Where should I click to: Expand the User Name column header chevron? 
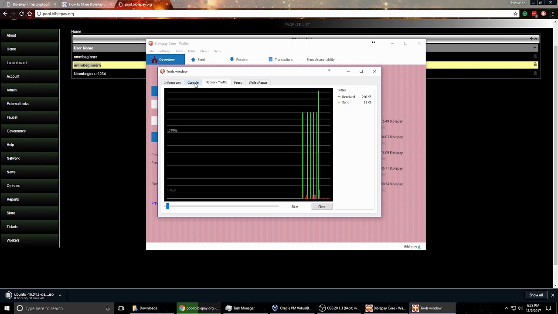tap(535, 48)
